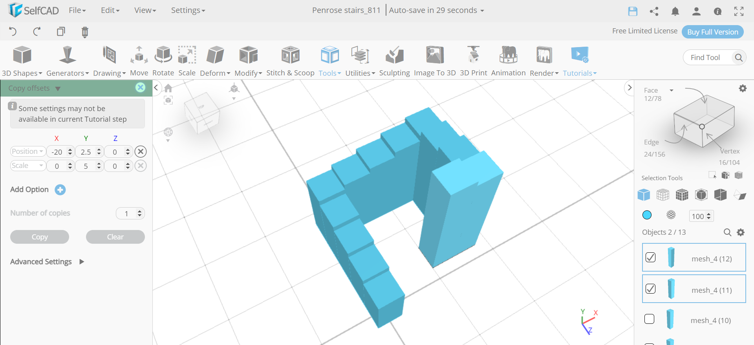This screenshot has width=754, height=345.
Task: Check the mesh_4 (10) checkbox
Action: 650,319
